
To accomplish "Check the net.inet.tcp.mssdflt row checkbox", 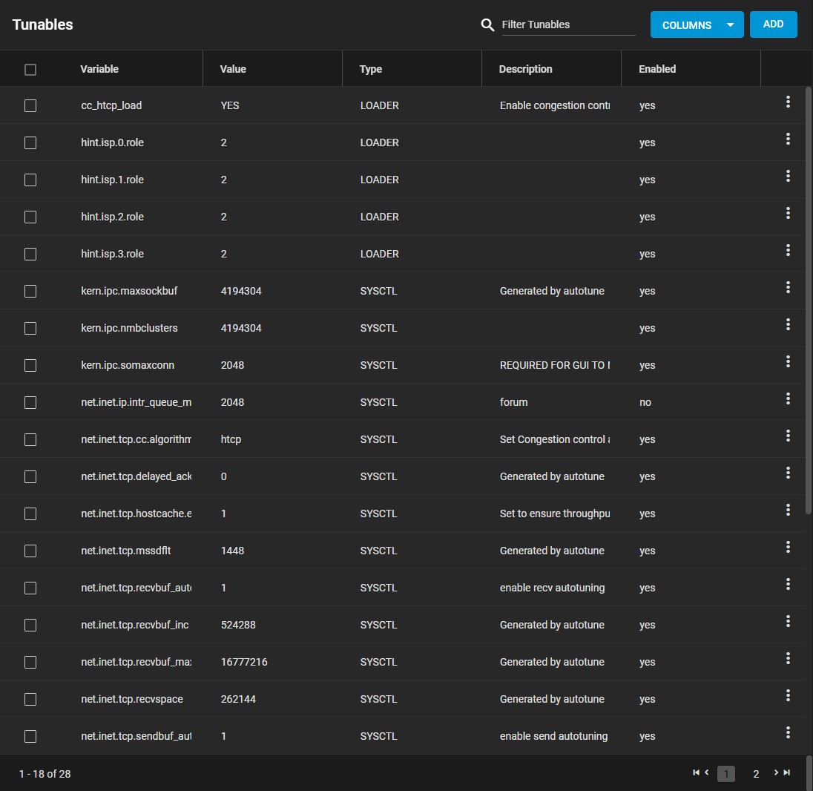I will tap(30, 551).
